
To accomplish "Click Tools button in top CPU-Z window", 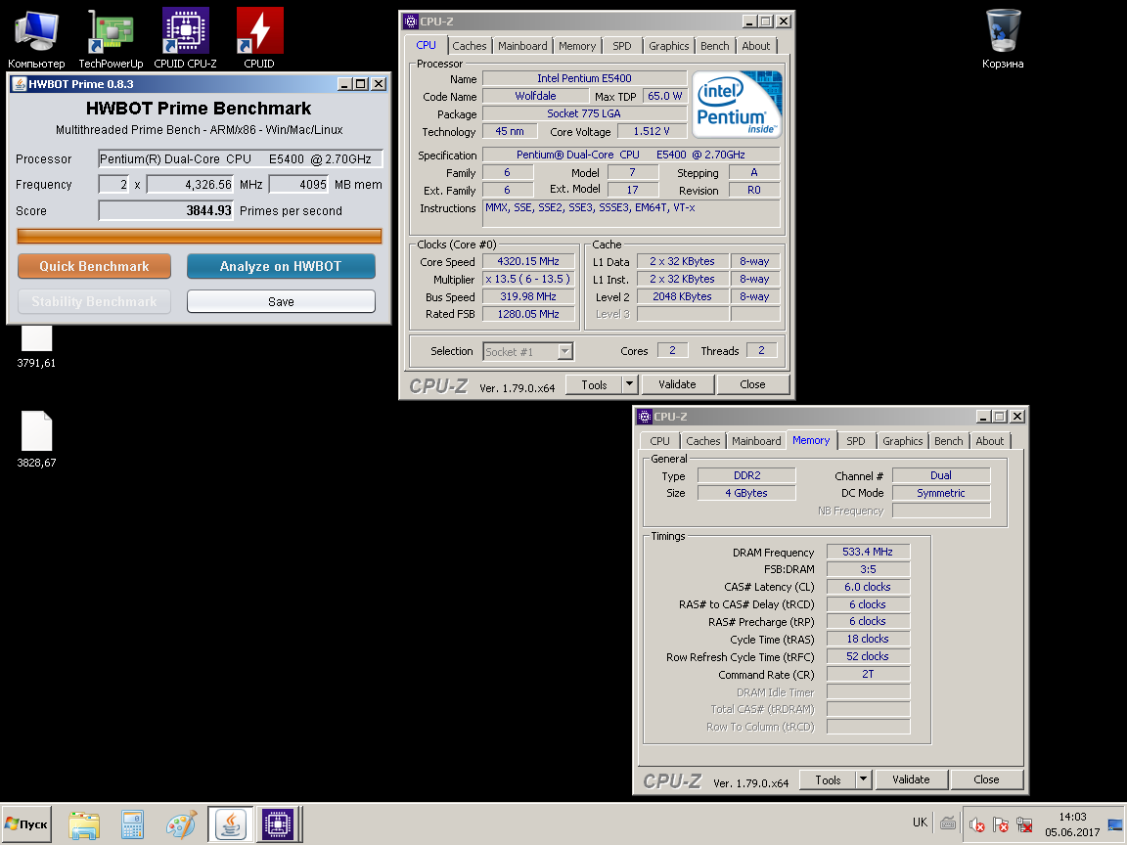I will click(594, 384).
